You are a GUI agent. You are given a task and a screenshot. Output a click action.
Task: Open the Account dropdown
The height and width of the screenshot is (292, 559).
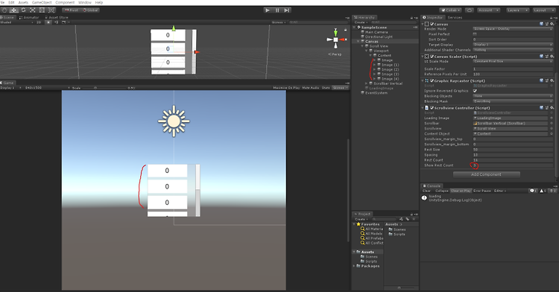pos(488,10)
